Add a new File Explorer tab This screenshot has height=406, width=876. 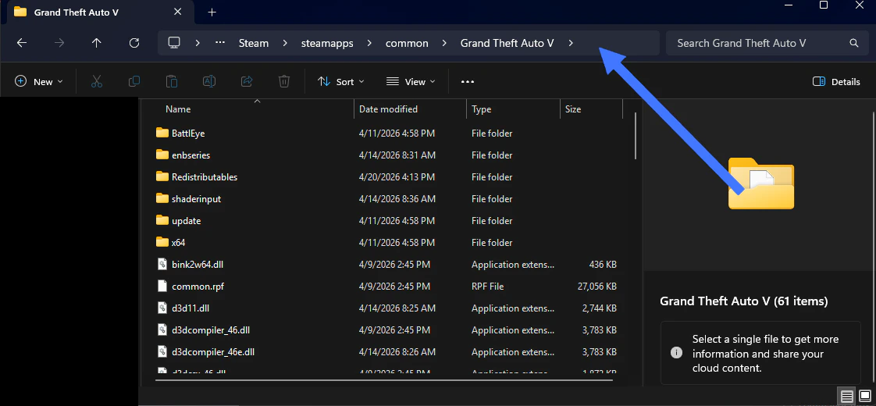(212, 12)
